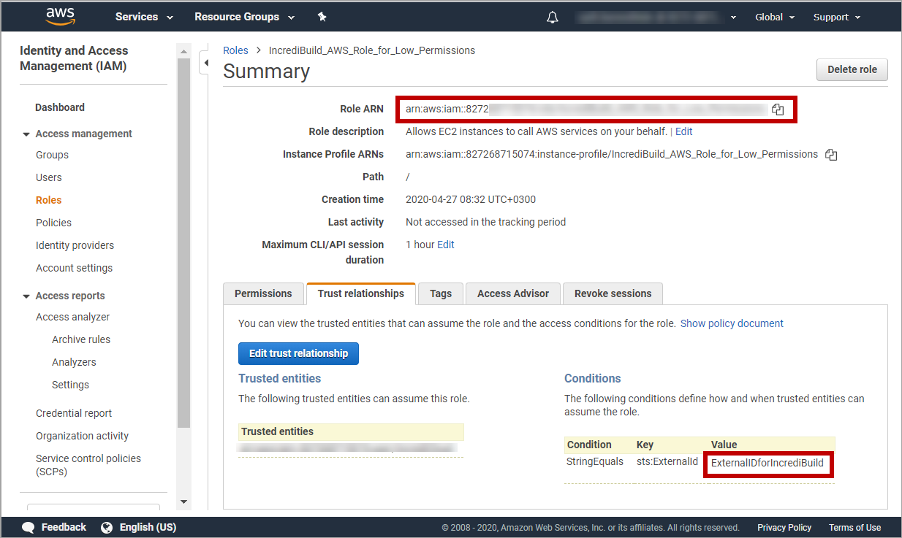Image resolution: width=902 pixels, height=538 pixels.
Task: Click the sidebar scrollbar up arrow
Action: click(183, 50)
